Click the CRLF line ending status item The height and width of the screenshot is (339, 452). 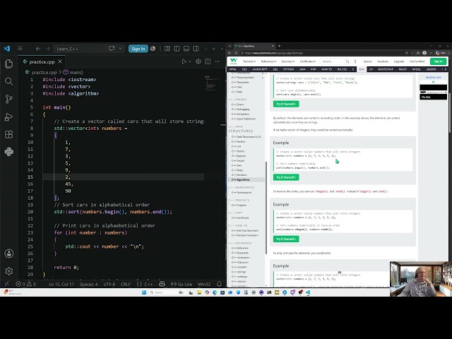(126, 284)
